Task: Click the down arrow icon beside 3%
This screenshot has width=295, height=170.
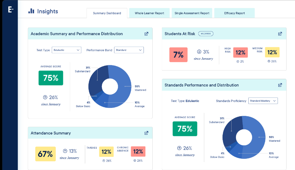Action: tap(199, 52)
